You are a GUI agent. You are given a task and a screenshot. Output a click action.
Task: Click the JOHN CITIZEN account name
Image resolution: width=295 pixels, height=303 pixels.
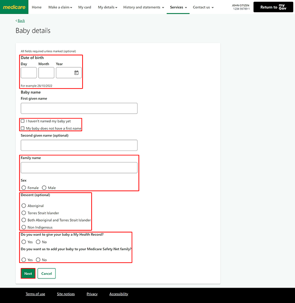241,5
